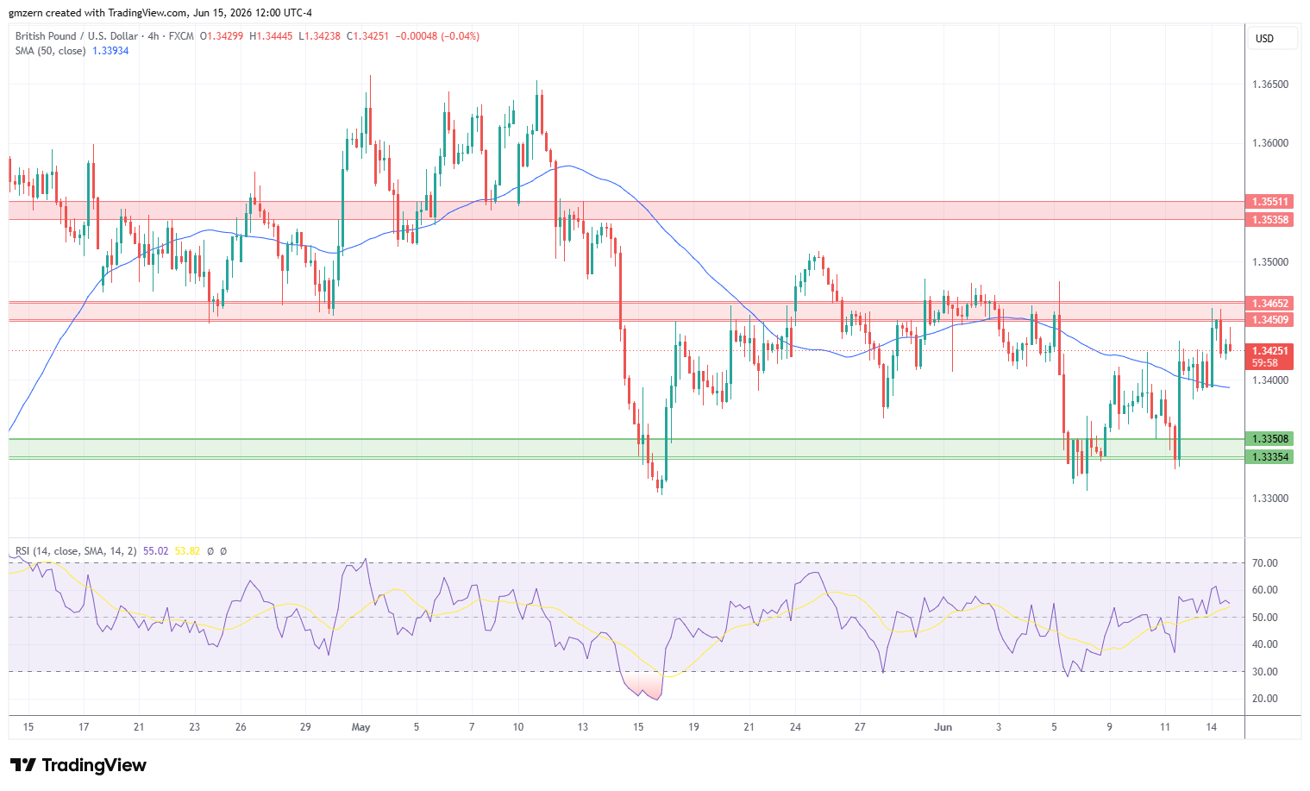Click the high price H1.34445

pyautogui.click(x=271, y=36)
